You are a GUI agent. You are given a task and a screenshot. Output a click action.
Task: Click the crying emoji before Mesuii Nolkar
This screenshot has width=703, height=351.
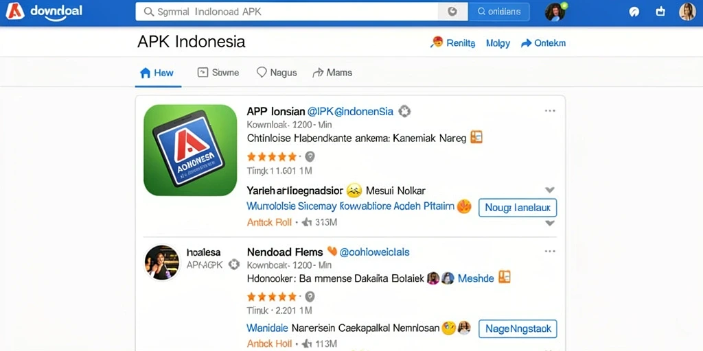click(x=354, y=191)
